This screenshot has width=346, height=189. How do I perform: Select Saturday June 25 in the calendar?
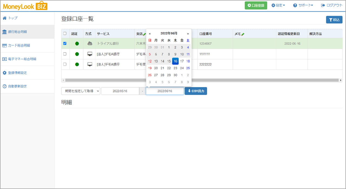point(188,68)
